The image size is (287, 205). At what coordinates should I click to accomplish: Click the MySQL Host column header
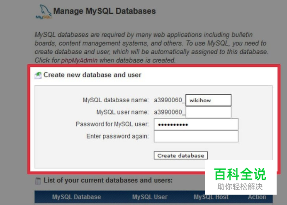pyautogui.click(x=211, y=197)
